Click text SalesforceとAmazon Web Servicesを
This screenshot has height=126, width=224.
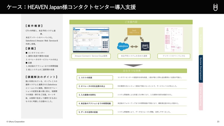tap(42, 41)
